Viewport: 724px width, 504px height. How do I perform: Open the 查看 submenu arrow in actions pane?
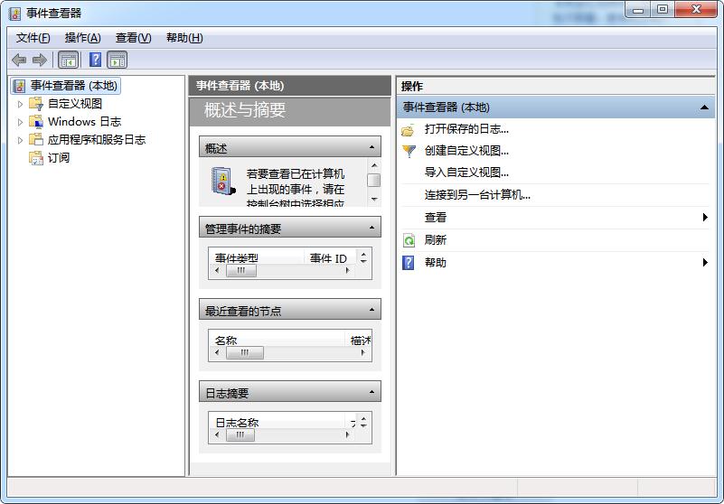[705, 217]
